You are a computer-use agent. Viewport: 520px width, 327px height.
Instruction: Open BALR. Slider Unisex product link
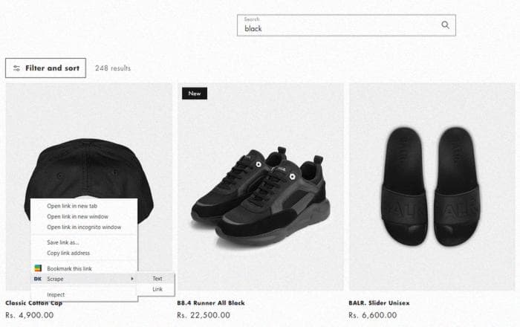click(379, 302)
